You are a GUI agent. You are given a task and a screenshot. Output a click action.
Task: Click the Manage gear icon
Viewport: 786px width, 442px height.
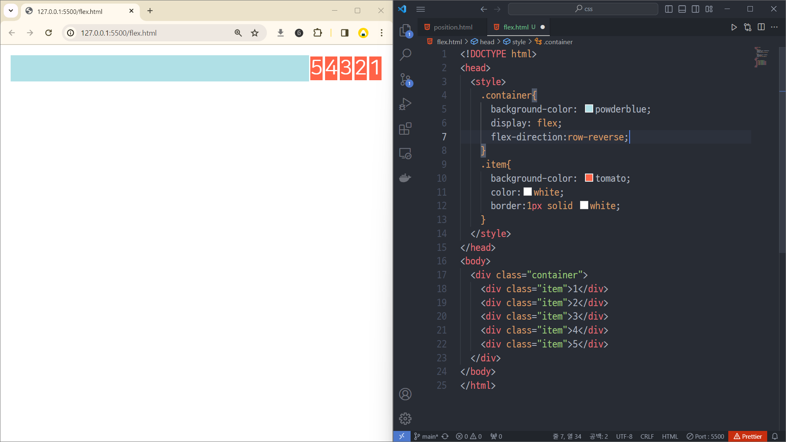coord(405,419)
